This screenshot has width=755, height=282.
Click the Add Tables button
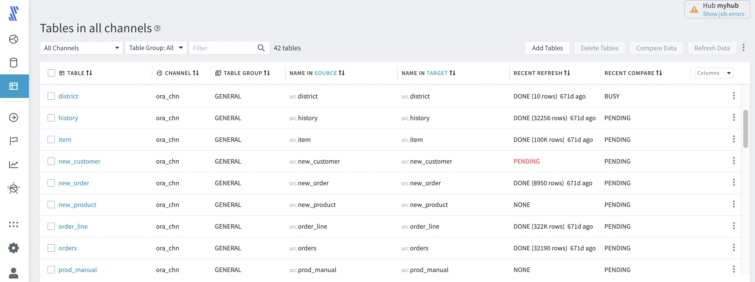[x=547, y=48]
